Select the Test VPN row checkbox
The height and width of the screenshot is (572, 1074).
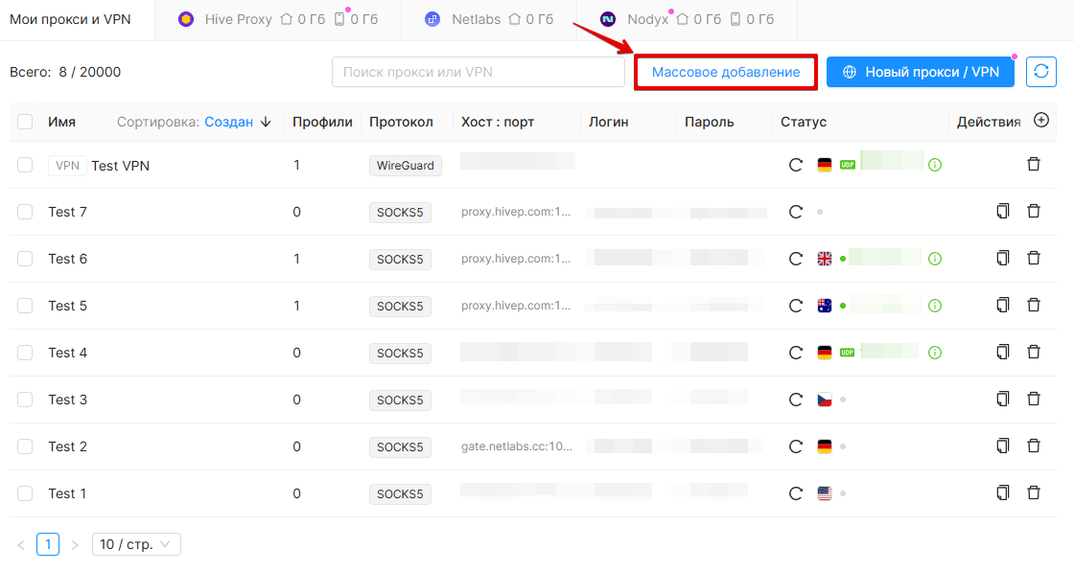tap(25, 165)
